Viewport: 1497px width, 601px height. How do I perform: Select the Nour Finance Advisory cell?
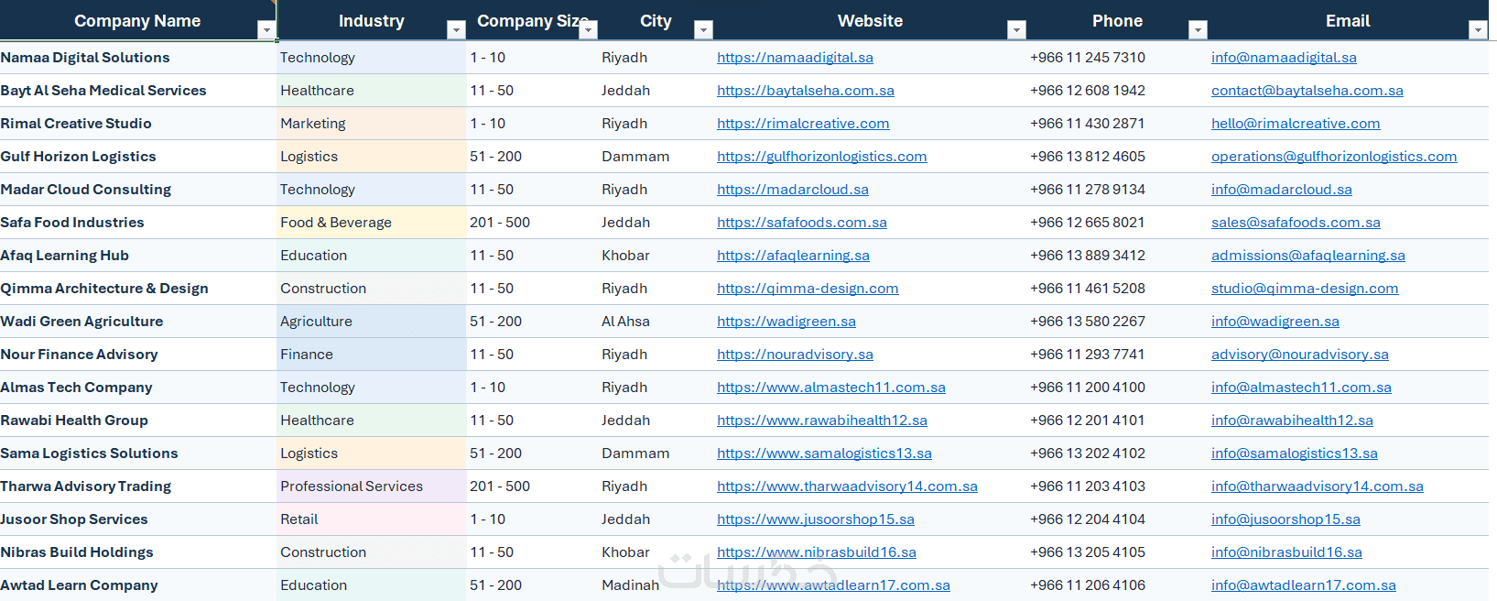click(138, 355)
